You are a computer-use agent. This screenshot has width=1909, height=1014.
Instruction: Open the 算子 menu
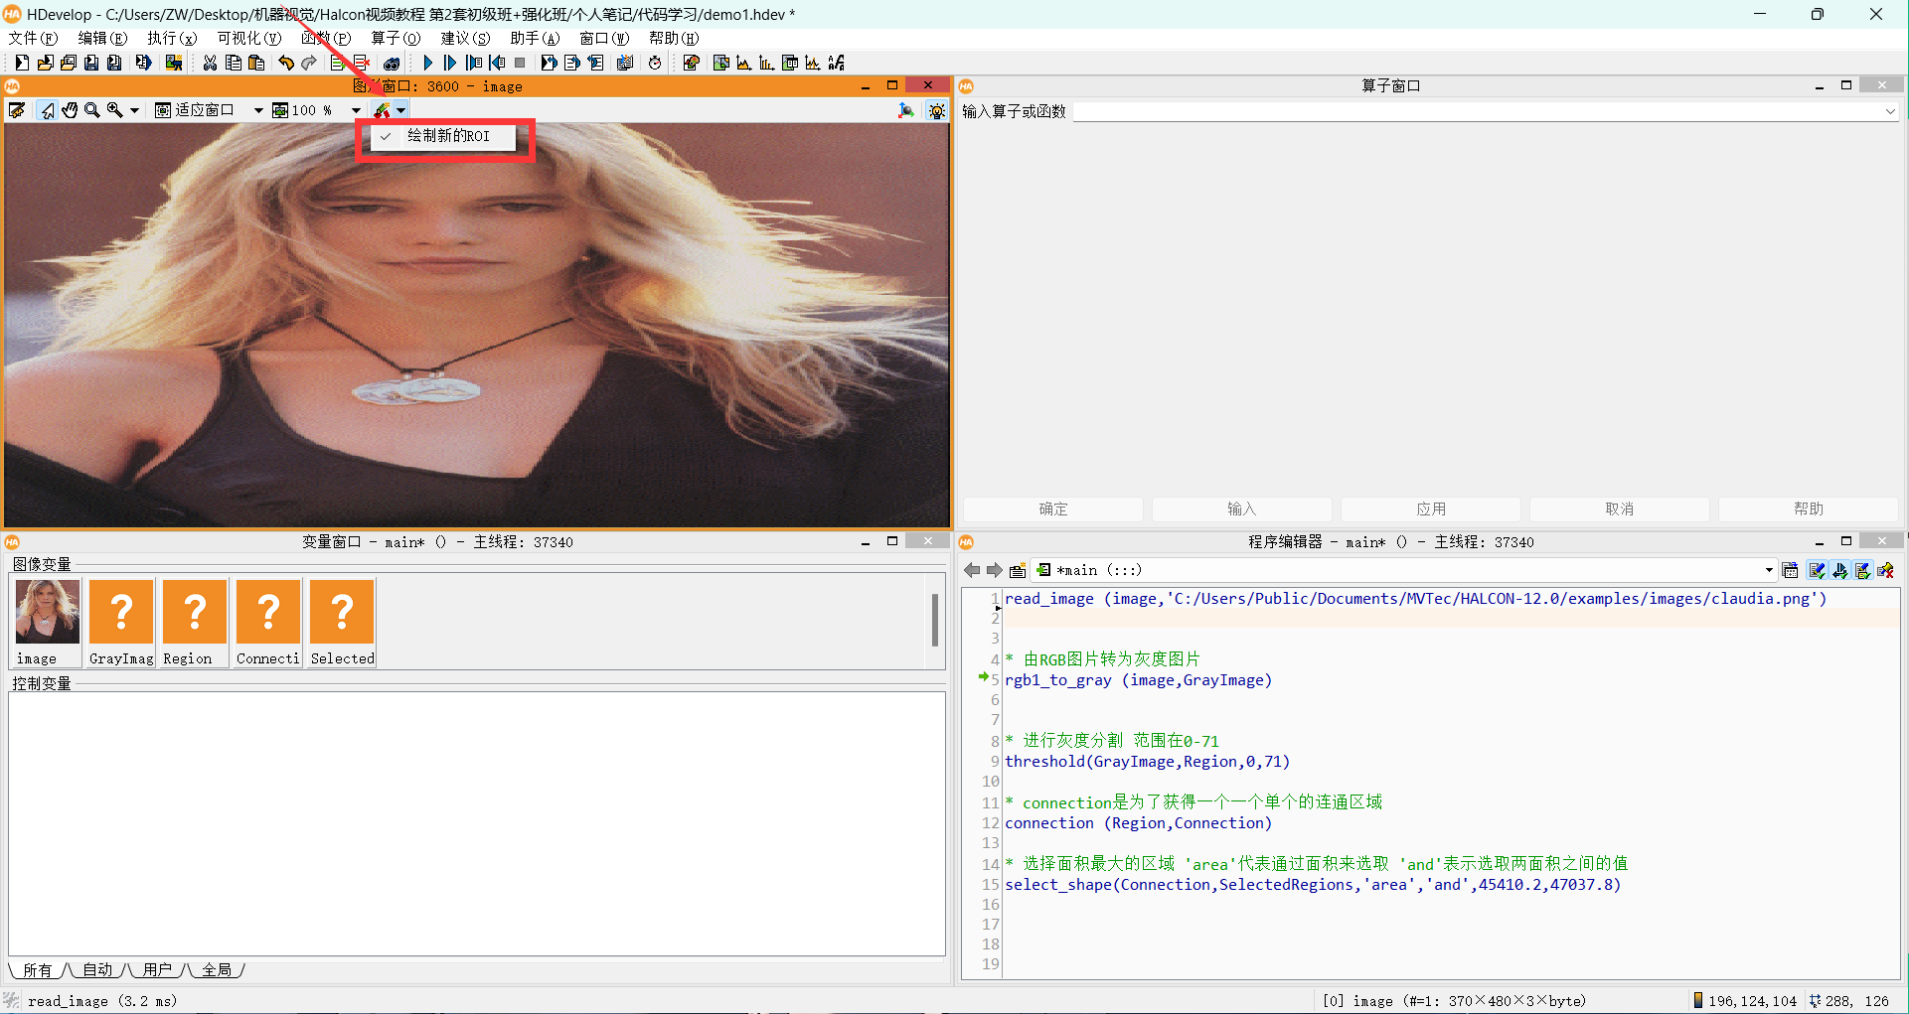pos(395,38)
